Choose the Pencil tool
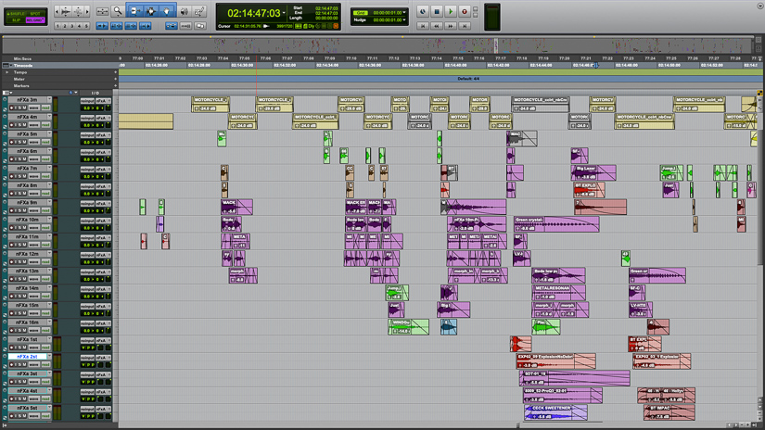This screenshot has height=430, width=765. pos(199,11)
